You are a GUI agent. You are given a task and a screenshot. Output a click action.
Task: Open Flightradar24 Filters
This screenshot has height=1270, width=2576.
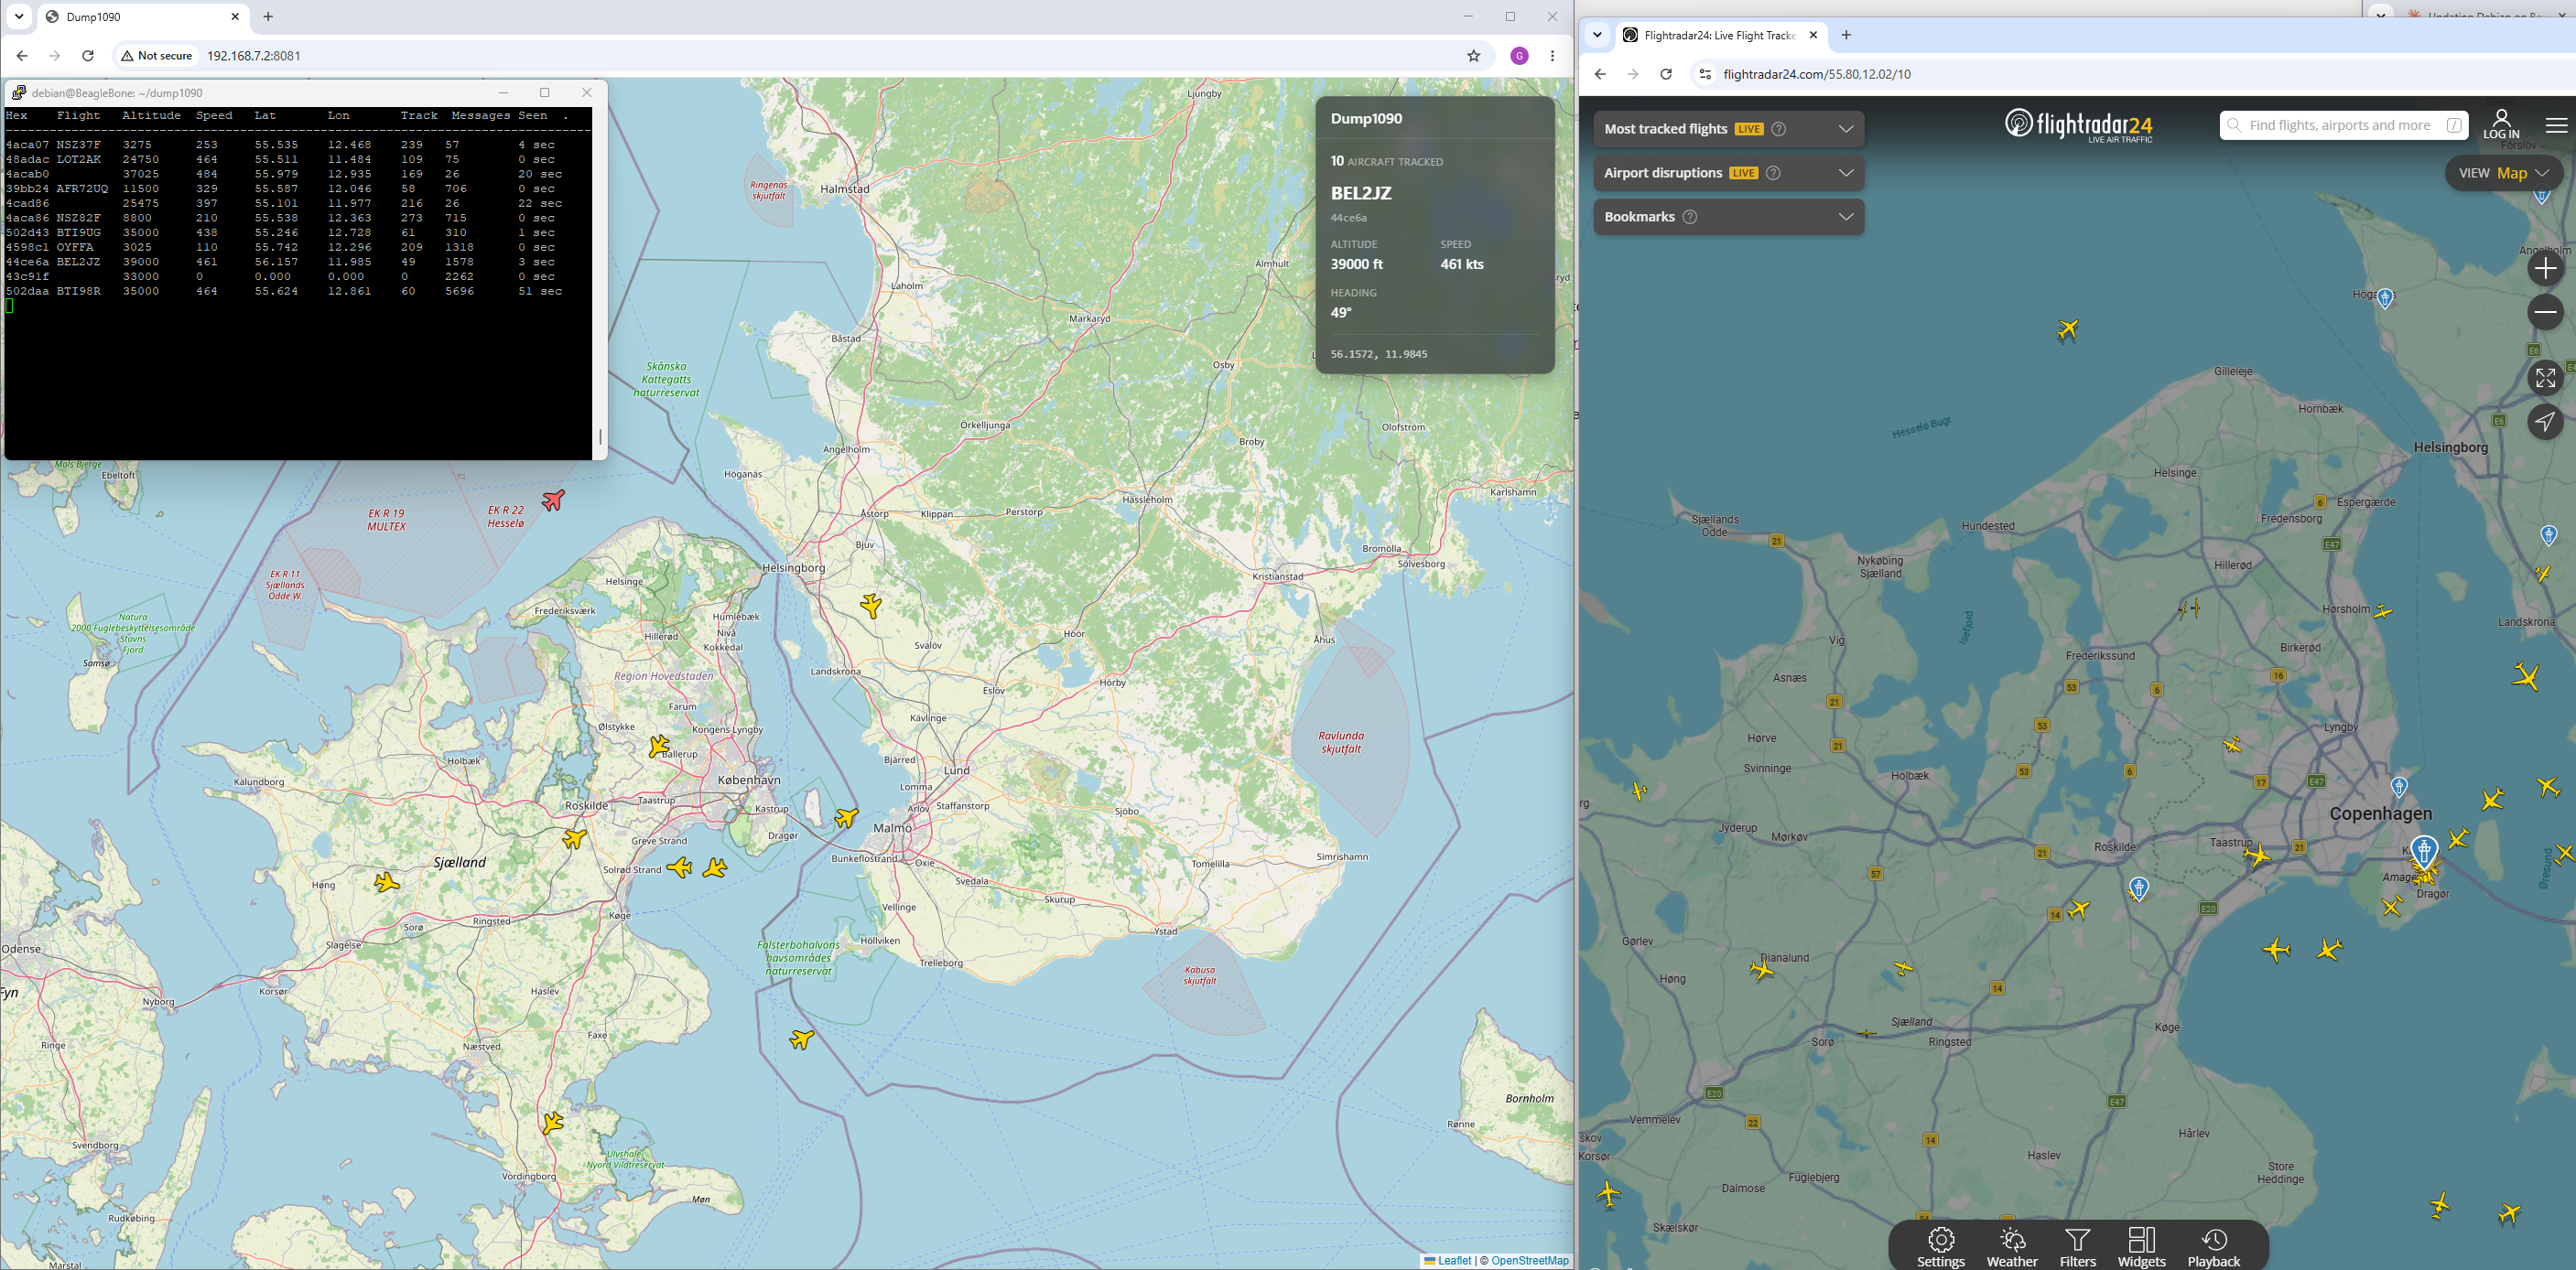(x=2077, y=1247)
